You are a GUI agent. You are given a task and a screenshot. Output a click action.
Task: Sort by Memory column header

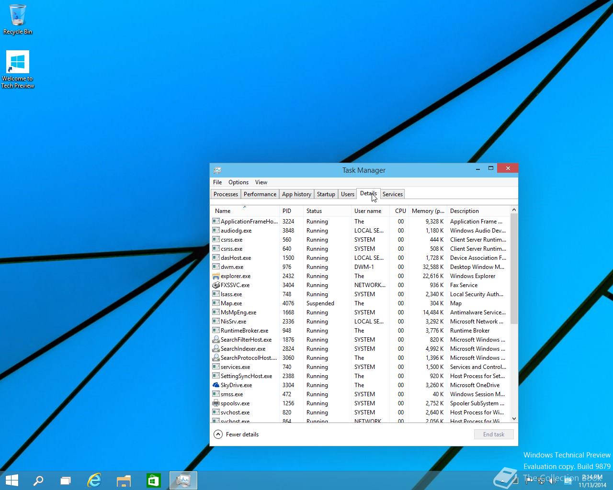[428, 211]
